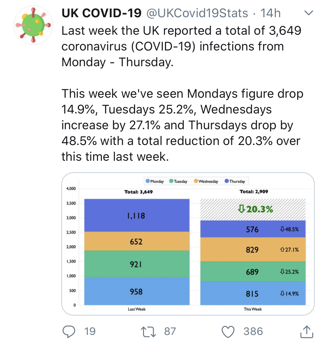Screen dimensions: 328x346
Task: Click the Tuesday legend dot
Action: (x=171, y=181)
